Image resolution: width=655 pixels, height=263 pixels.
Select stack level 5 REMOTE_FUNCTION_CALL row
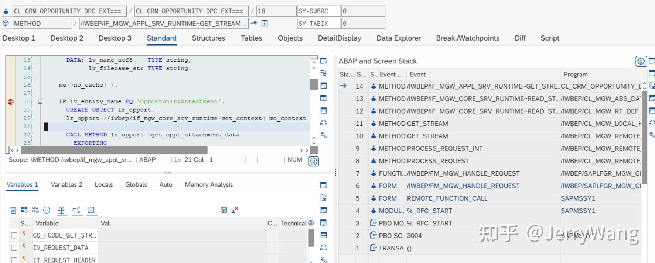pos(489,198)
